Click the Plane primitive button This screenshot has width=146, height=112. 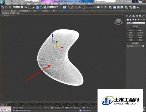[140, 40]
